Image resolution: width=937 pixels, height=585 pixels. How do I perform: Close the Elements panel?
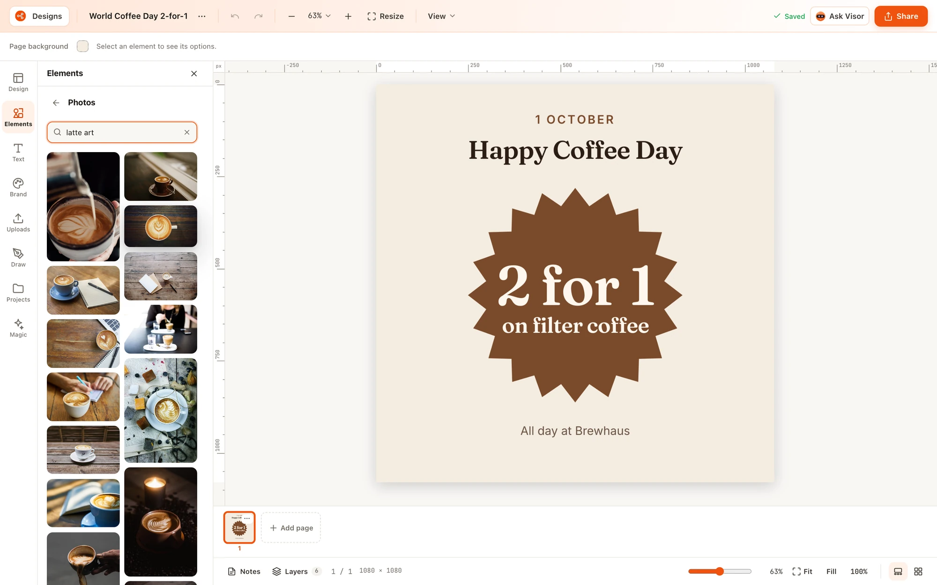[x=194, y=73]
